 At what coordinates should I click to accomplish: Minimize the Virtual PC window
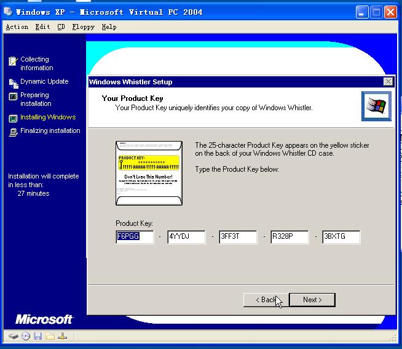point(362,12)
